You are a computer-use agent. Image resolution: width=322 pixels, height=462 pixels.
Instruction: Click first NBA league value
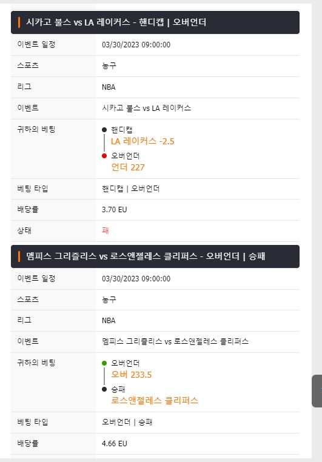coord(109,87)
